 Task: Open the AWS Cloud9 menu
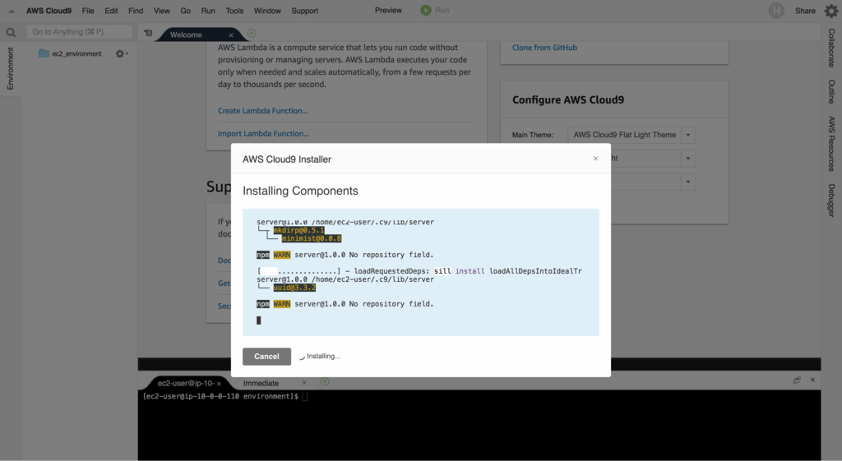49,11
